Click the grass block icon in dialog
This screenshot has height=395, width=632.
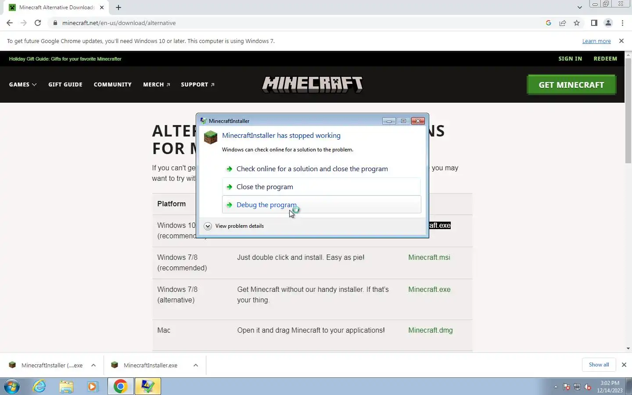pos(211,137)
